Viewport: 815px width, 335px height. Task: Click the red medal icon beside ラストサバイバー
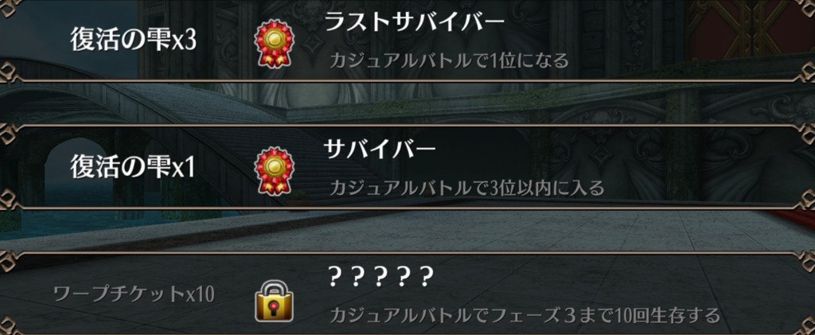274,44
